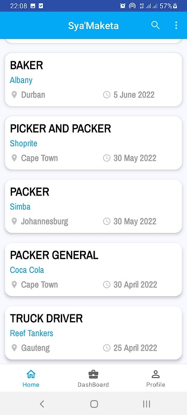The width and height of the screenshot is (187, 415).
Task: Open the PACKER GENERAL job card
Action: coord(94,269)
